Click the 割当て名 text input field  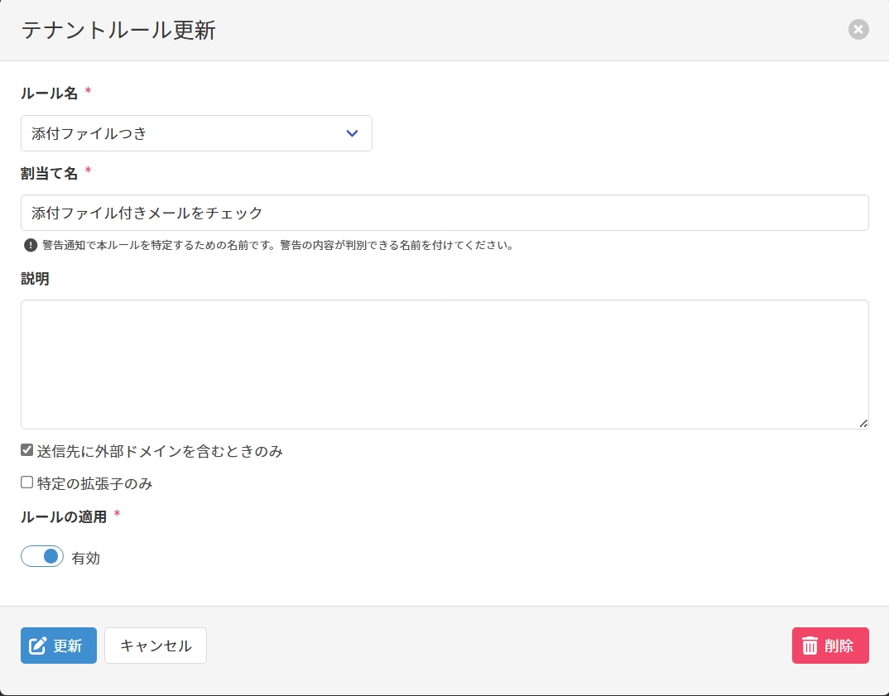pos(444,213)
